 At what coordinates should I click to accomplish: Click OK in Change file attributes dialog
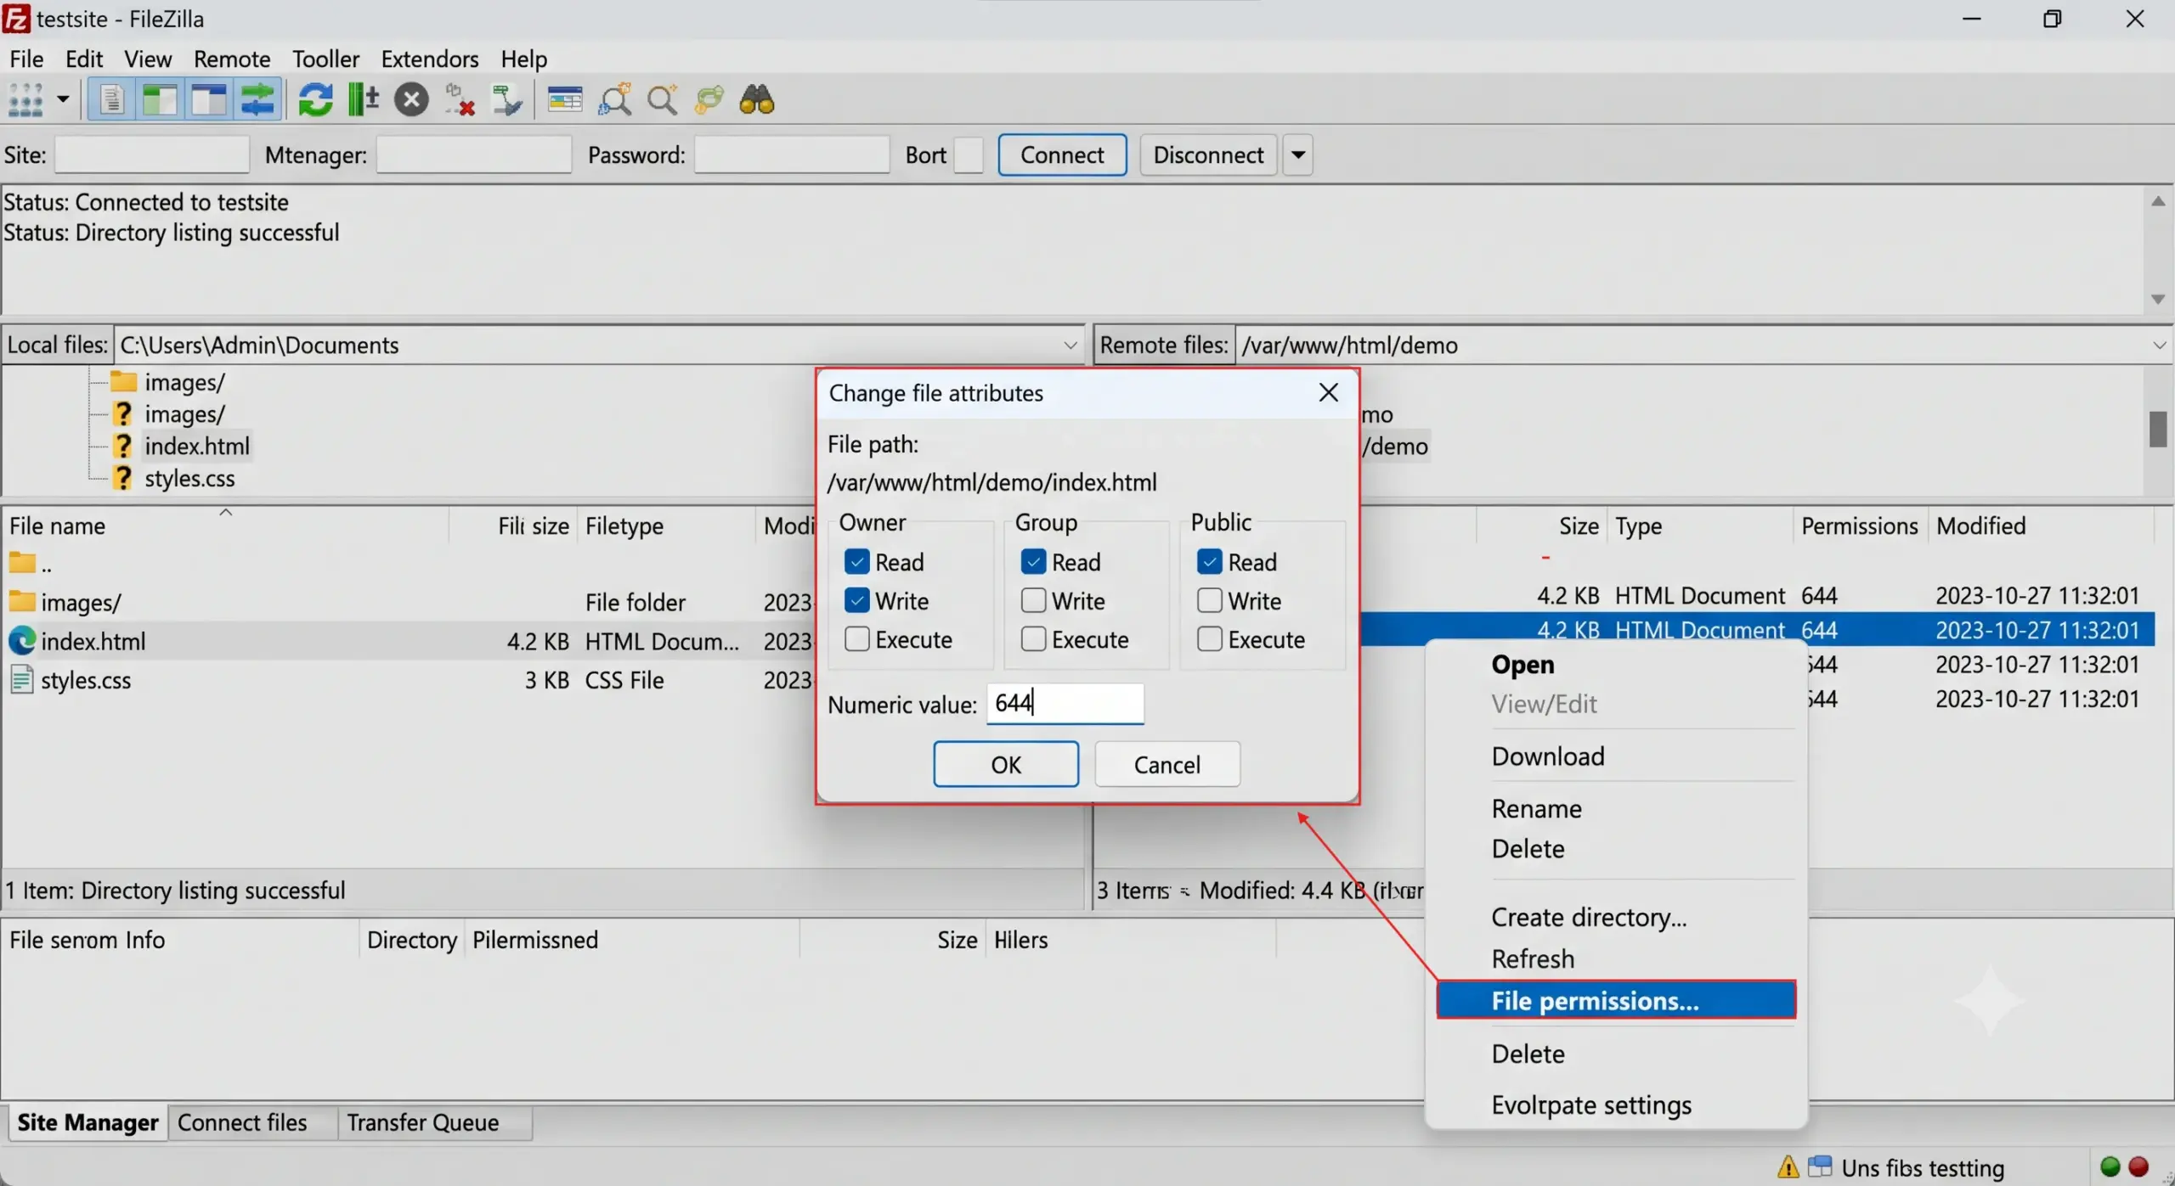[x=1006, y=764]
